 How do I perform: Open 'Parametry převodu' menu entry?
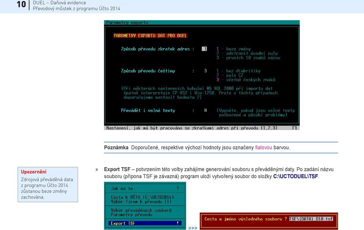145,215
